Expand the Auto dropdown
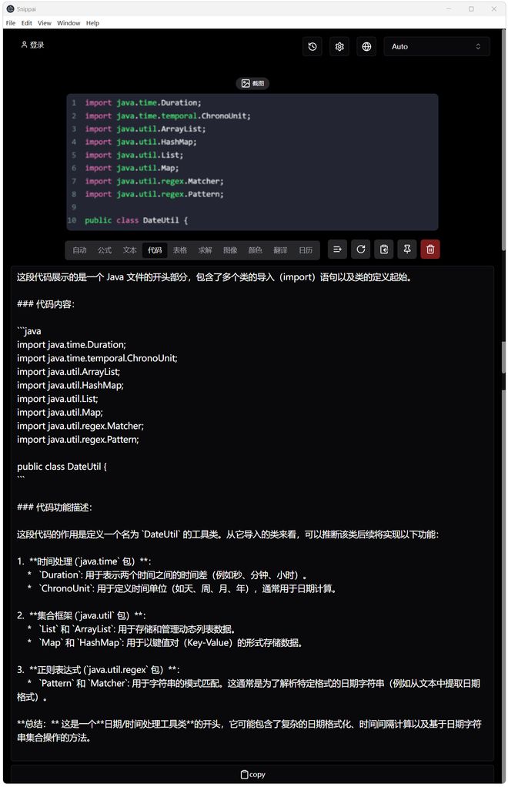This screenshot has width=508, height=787. 436,47
